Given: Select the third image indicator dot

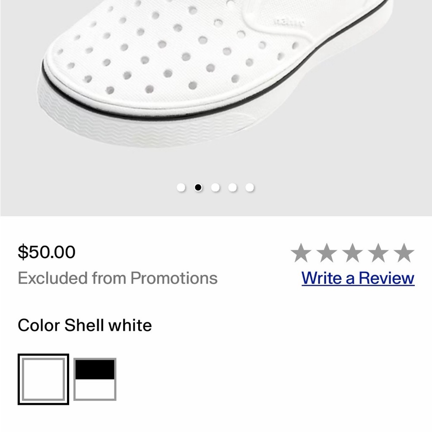Looking at the screenshot, I should point(216,187).
